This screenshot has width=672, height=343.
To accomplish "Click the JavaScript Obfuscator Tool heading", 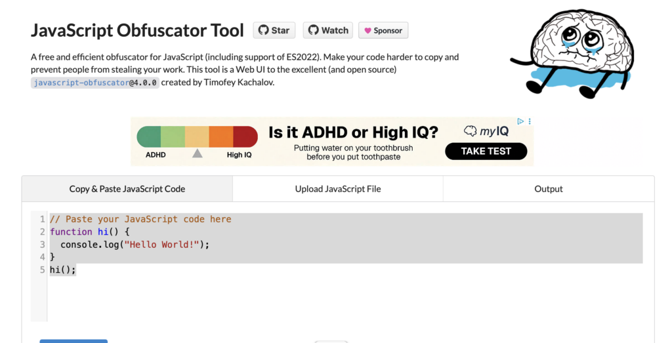I will pyautogui.click(x=137, y=30).
